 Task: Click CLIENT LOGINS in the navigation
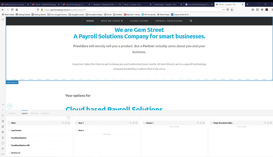coord(139,21)
